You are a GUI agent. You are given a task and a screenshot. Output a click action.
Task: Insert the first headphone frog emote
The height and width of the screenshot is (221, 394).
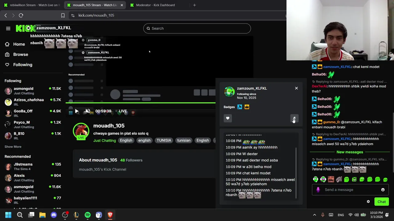316,179
